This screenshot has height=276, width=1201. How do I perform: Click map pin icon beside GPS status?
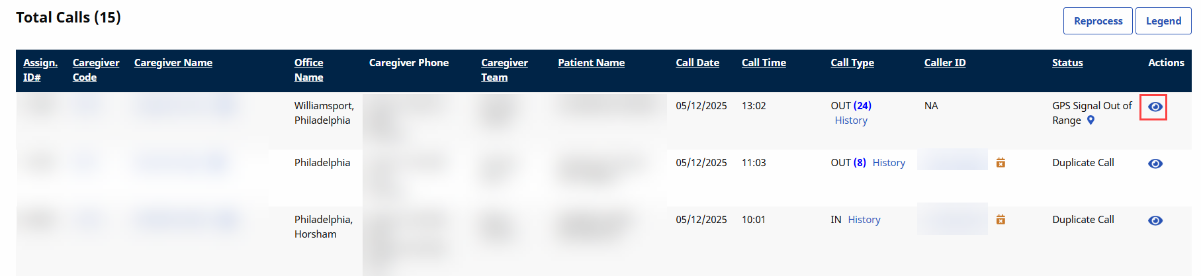pyautogui.click(x=1090, y=120)
